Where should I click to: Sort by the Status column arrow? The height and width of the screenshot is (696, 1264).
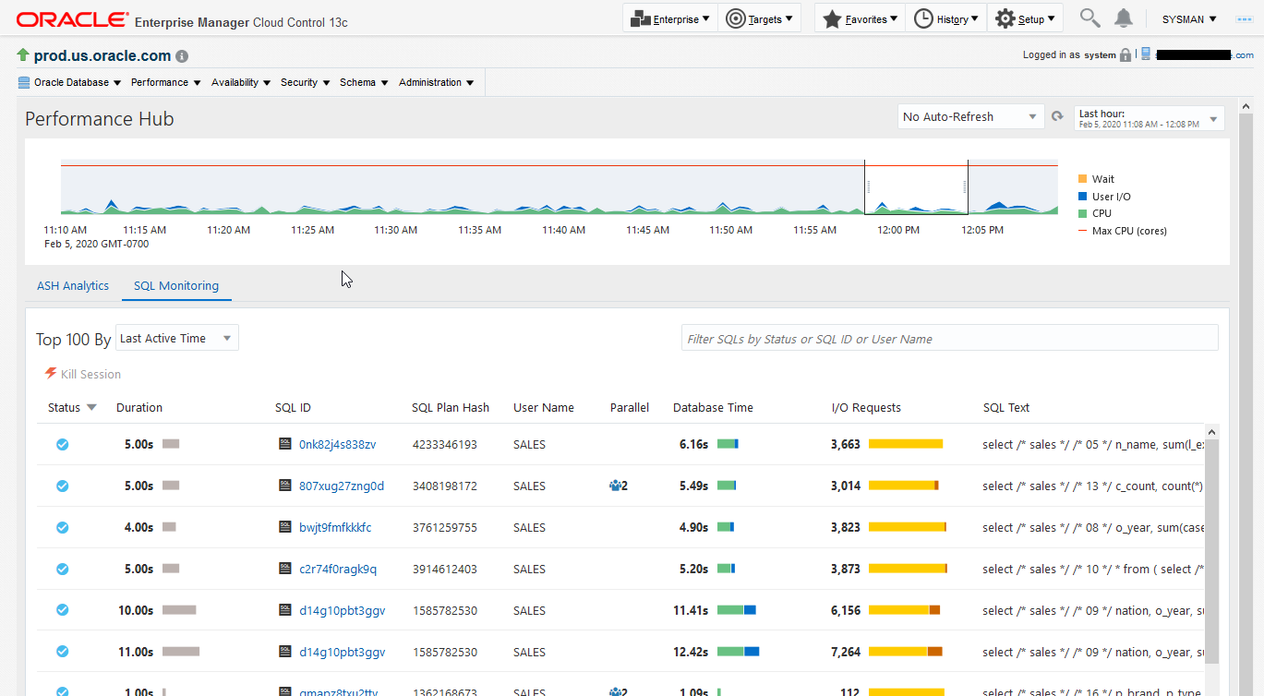(91, 408)
